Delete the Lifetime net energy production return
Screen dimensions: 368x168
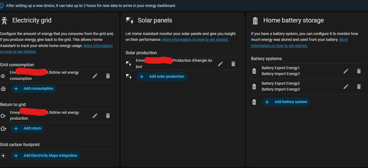click(x=108, y=116)
